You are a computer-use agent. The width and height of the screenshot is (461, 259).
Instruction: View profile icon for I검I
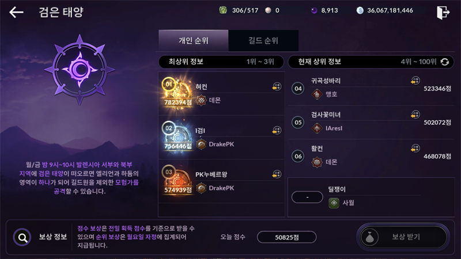click(277, 131)
